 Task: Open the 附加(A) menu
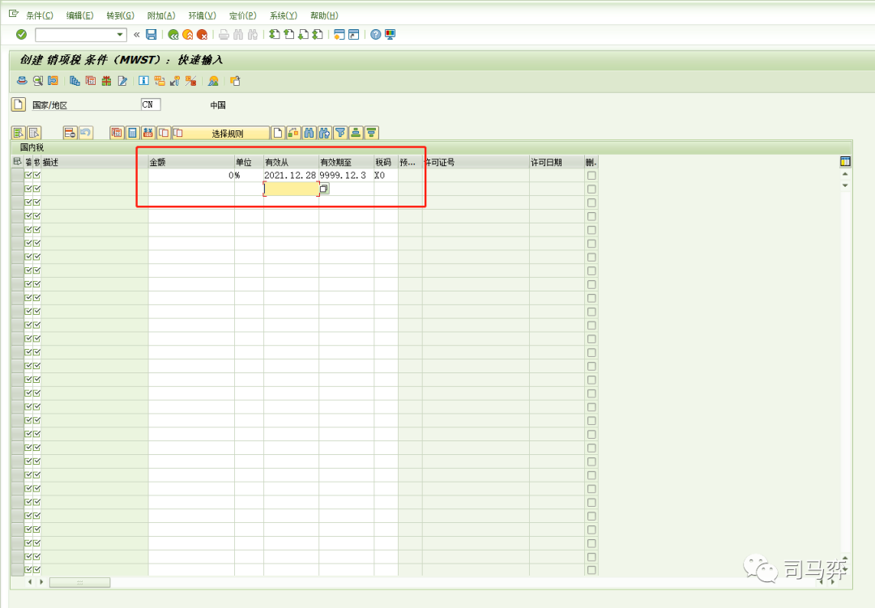tap(161, 15)
